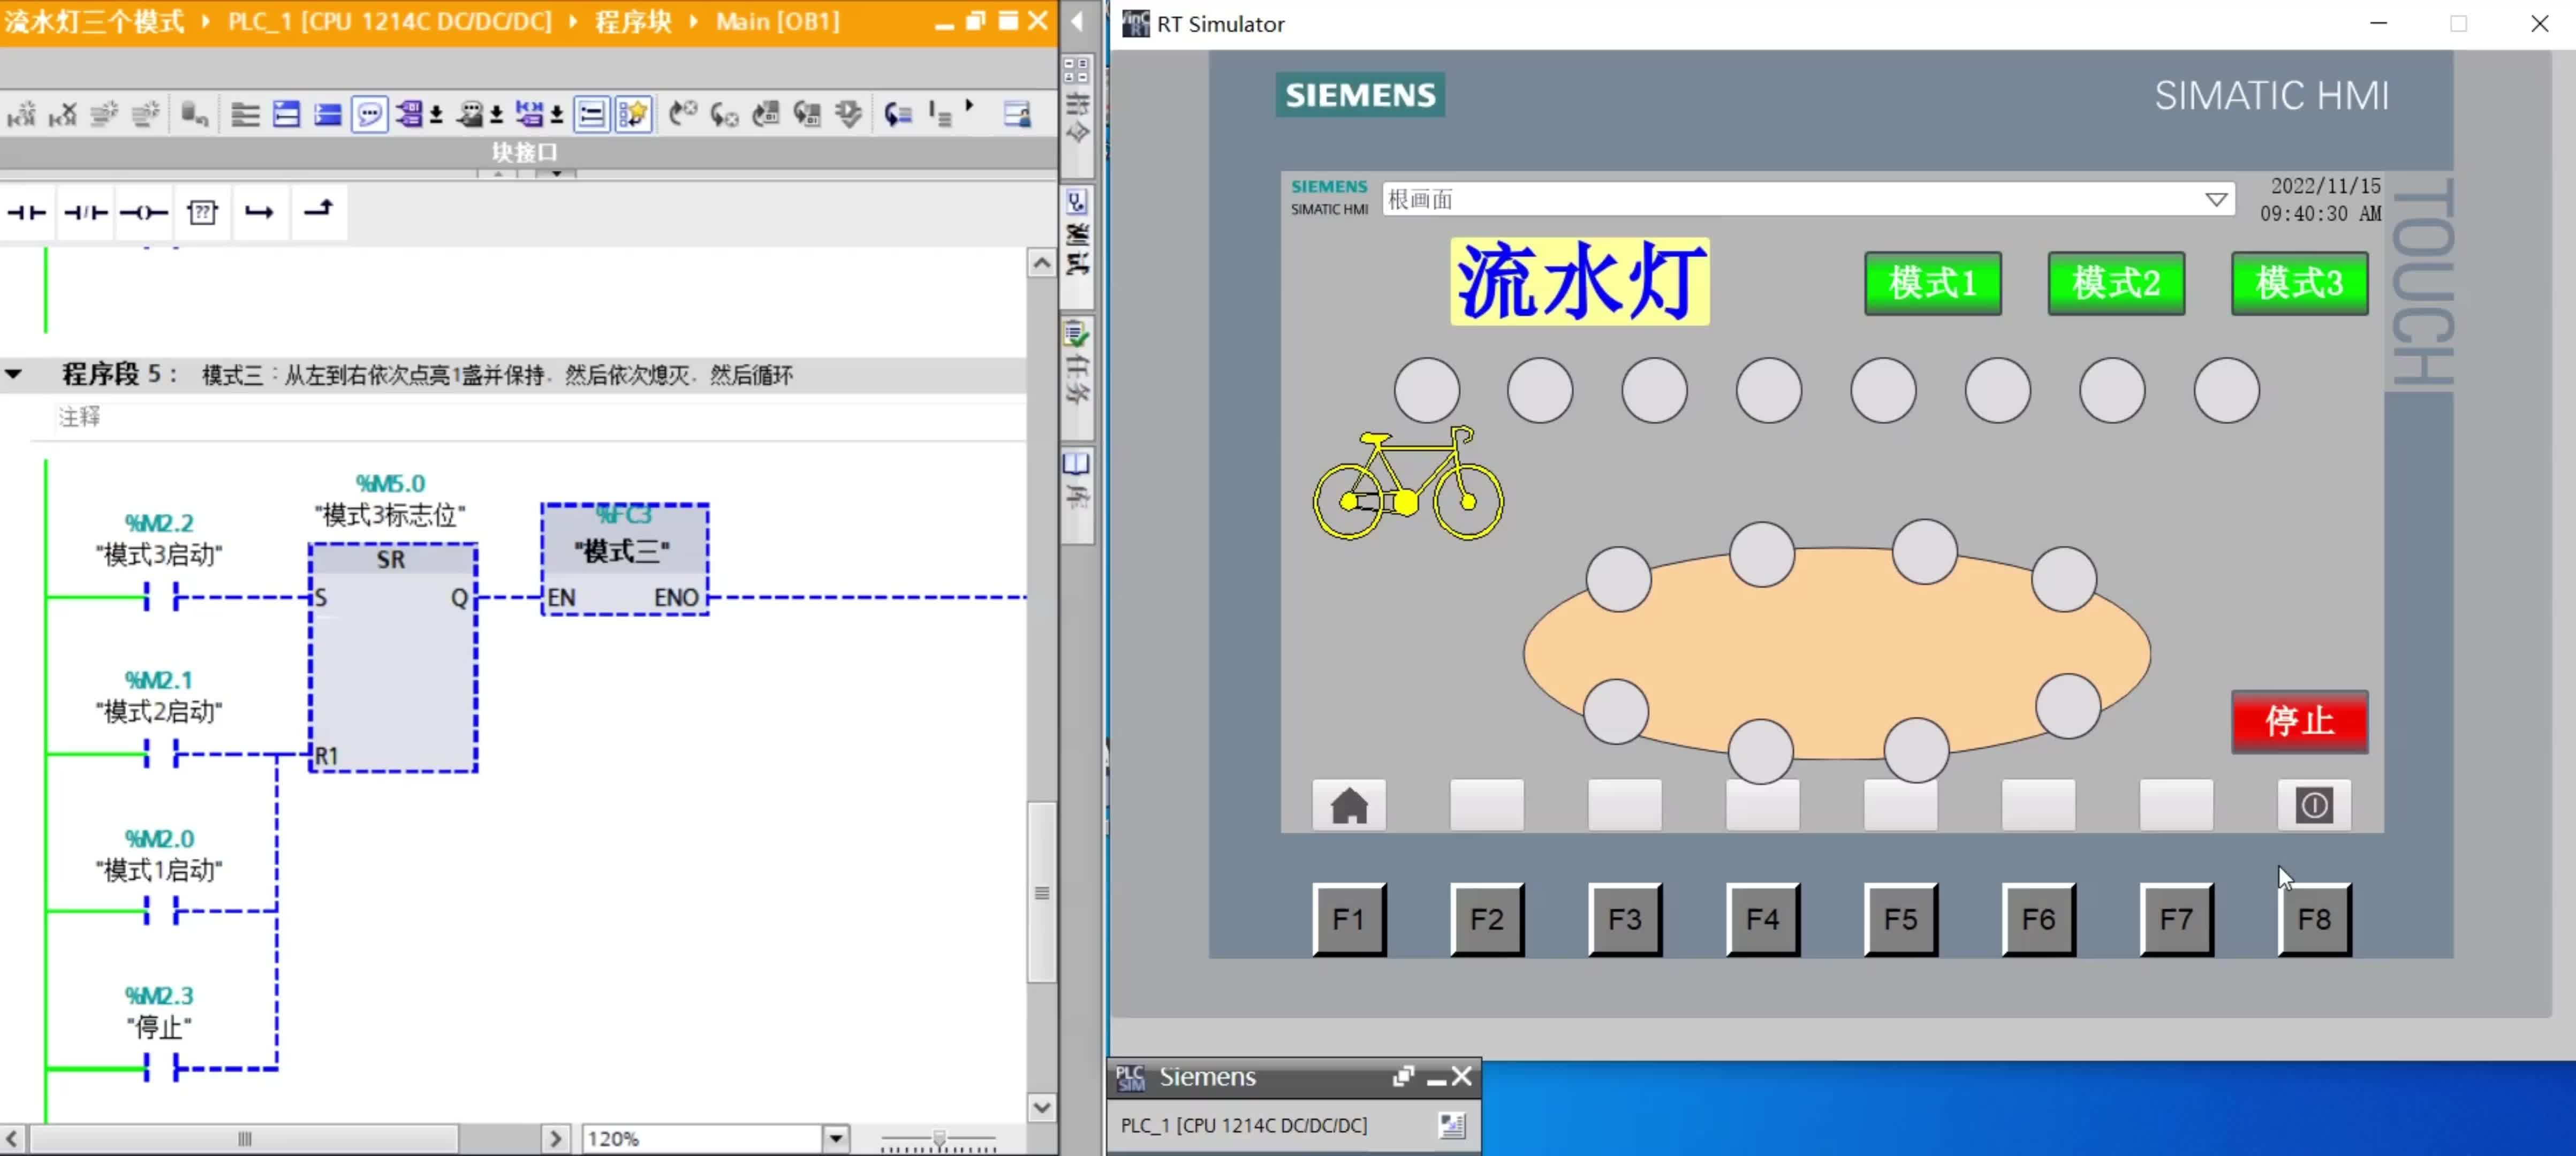Click the HMI power/exit icon button
Image resolution: width=2576 pixels, height=1156 pixels.
(x=2314, y=805)
